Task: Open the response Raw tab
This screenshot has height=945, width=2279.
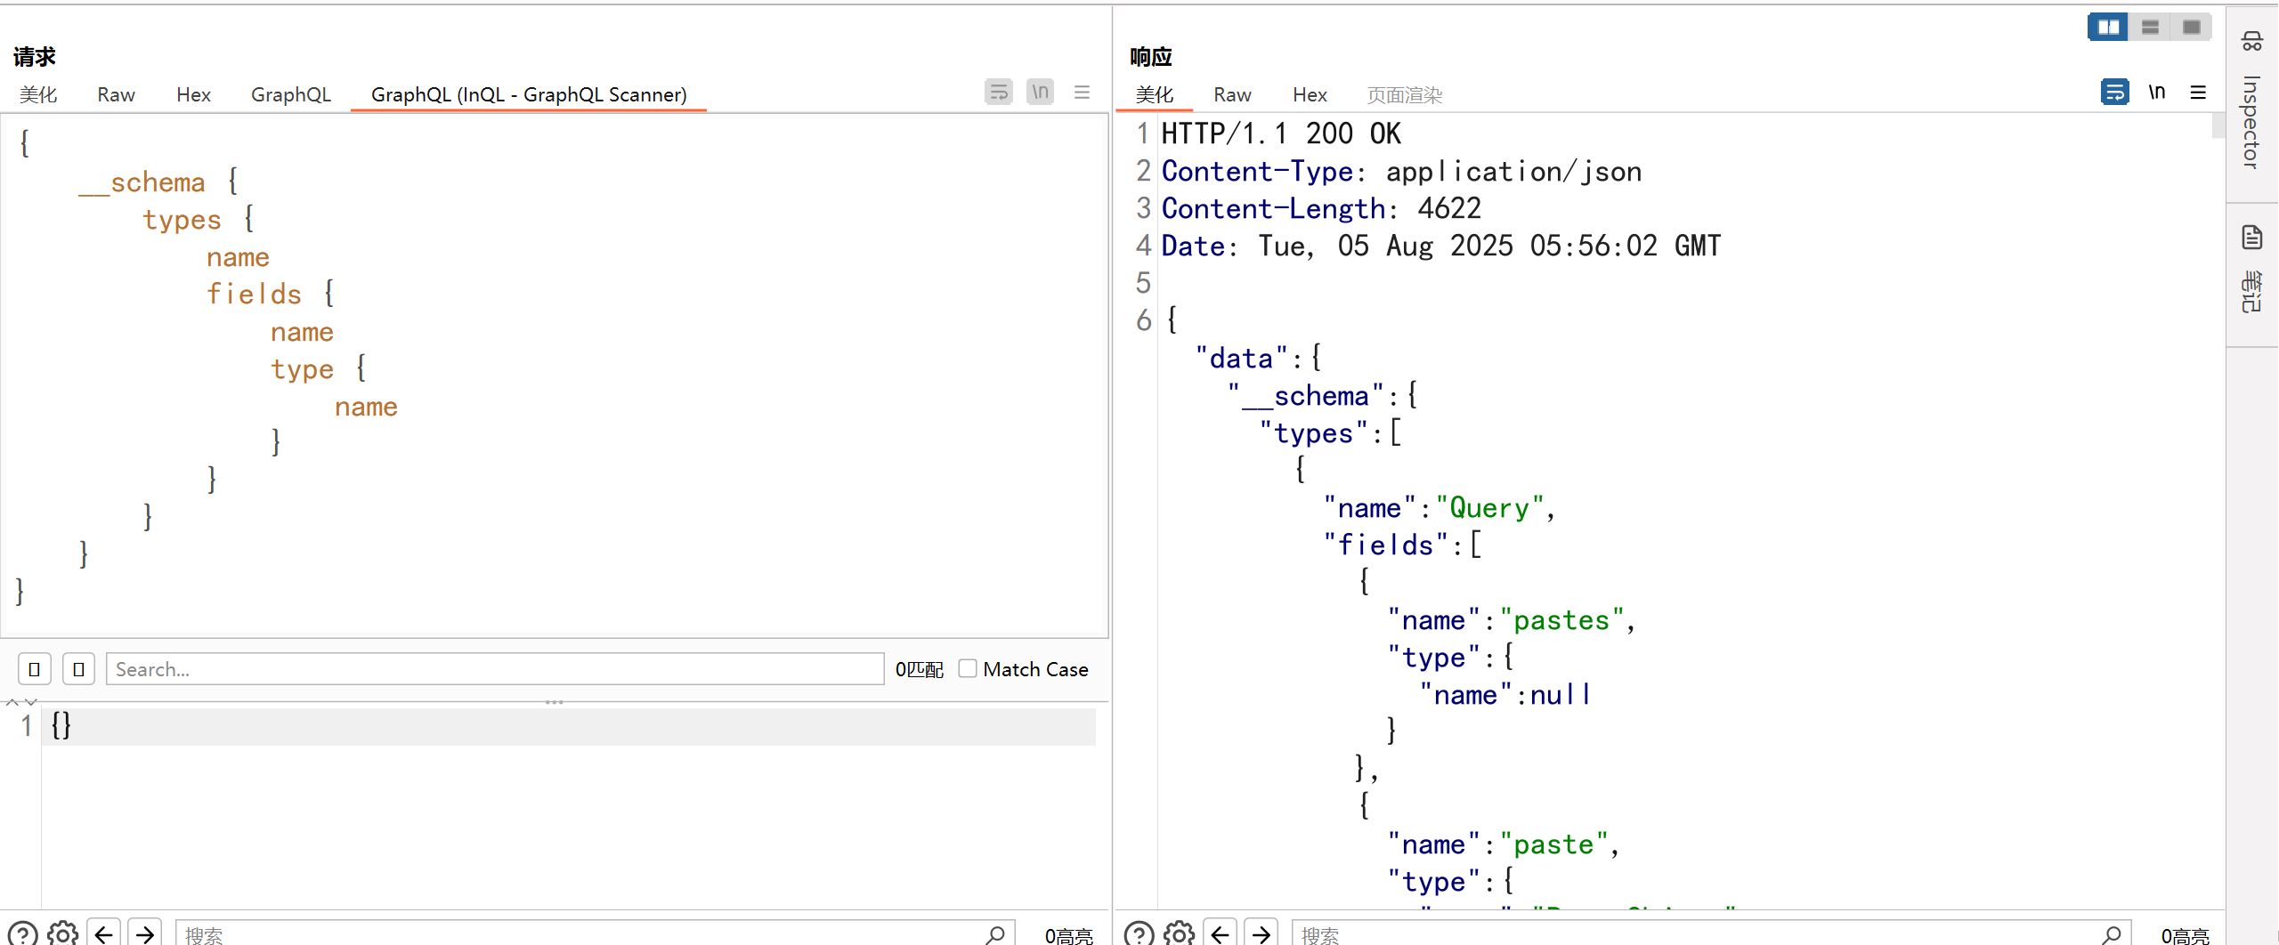Action: [x=1232, y=94]
